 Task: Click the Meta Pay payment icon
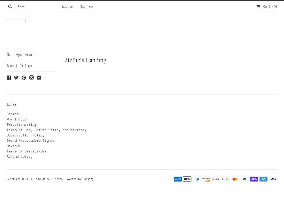click(x=216, y=179)
